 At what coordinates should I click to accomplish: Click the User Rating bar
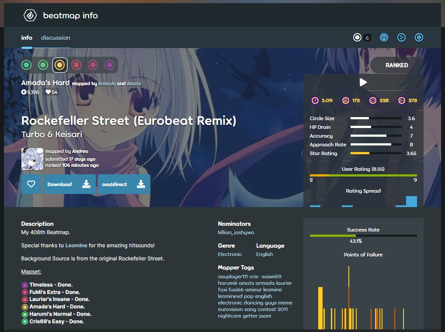click(x=363, y=176)
